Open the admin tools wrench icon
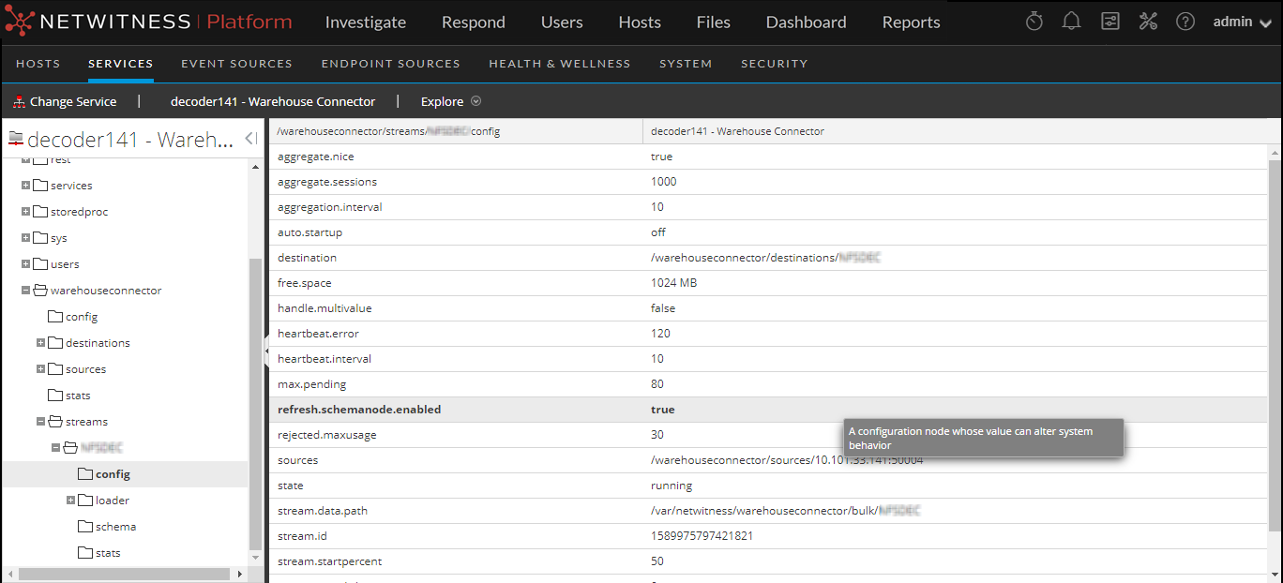The image size is (1283, 583). click(1148, 22)
